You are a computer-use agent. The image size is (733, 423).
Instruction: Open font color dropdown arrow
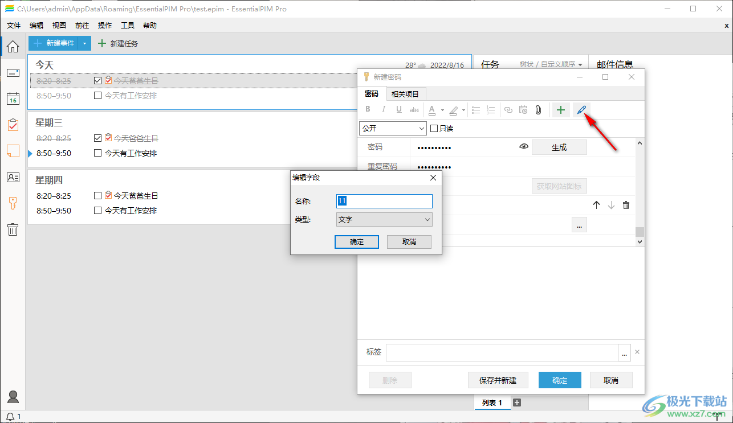pos(442,110)
